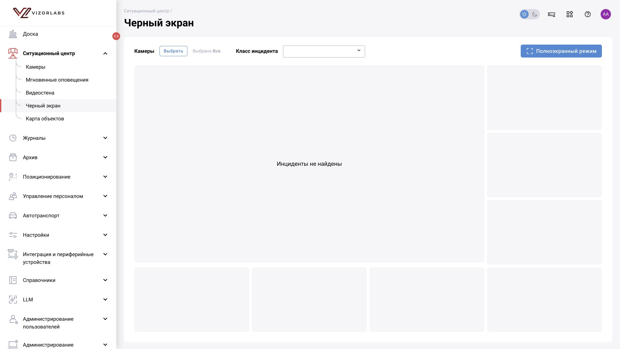
Task: Open Мгновенные оповещения menu item
Action: point(57,80)
